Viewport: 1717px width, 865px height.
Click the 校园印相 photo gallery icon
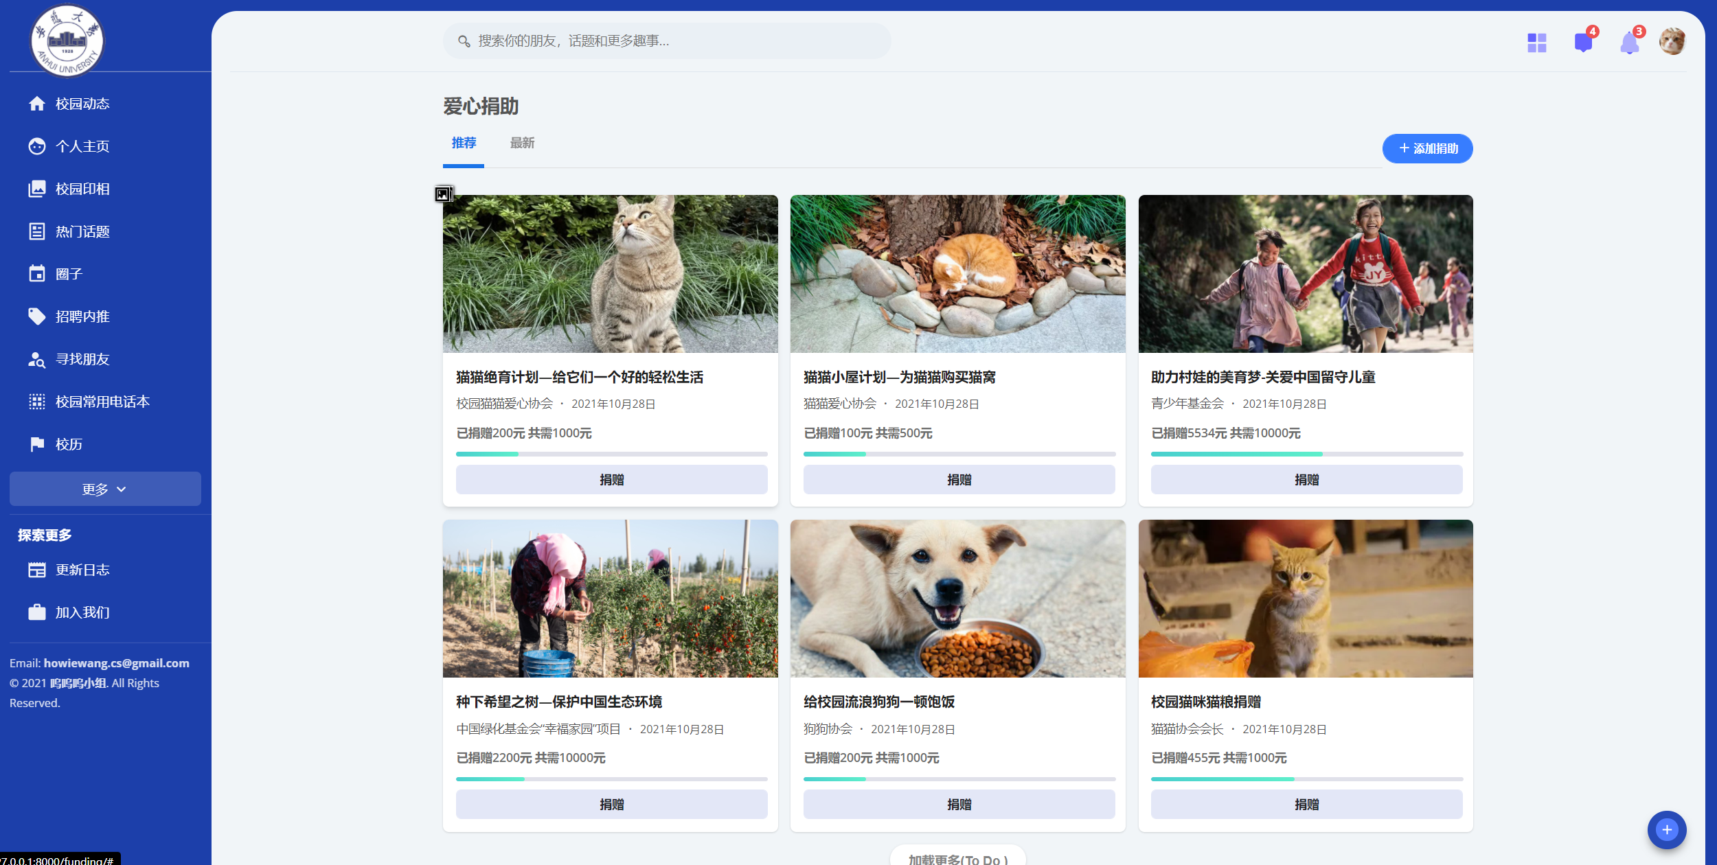[x=37, y=189]
